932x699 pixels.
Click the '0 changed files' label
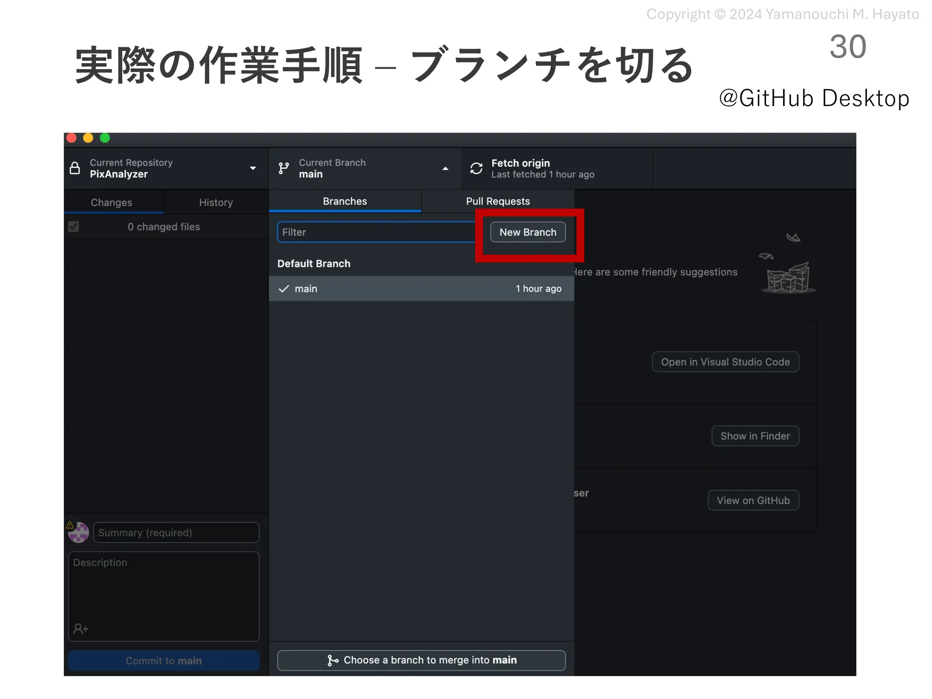[x=164, y=227]
